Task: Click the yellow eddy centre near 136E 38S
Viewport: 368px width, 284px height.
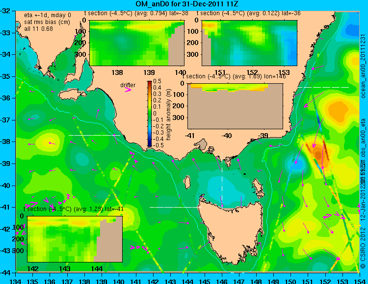Action: pyautogui.click(x=50, y=142)
